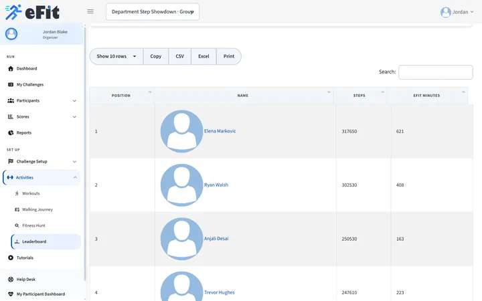Image resolution: width=482 pixels, height=301 pixels.
Task: Click the eFit running figure logo
Action: tap(13, 12)
